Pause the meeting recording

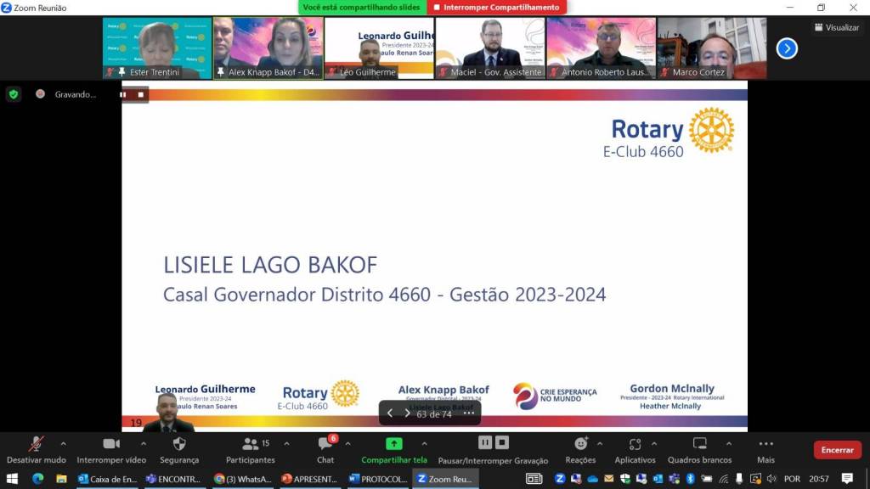point(485,442)
